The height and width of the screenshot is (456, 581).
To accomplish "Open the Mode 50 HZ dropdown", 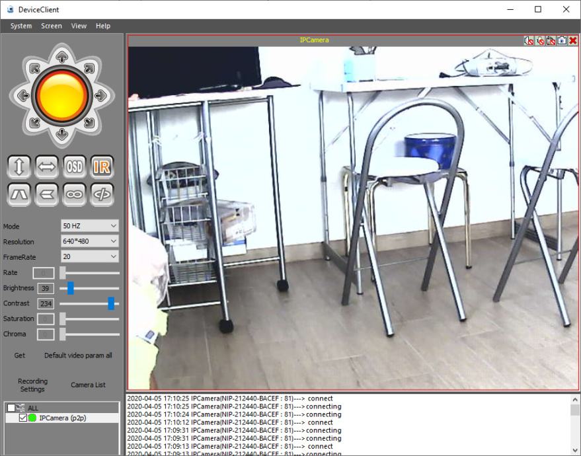I will tap(89, 226).
